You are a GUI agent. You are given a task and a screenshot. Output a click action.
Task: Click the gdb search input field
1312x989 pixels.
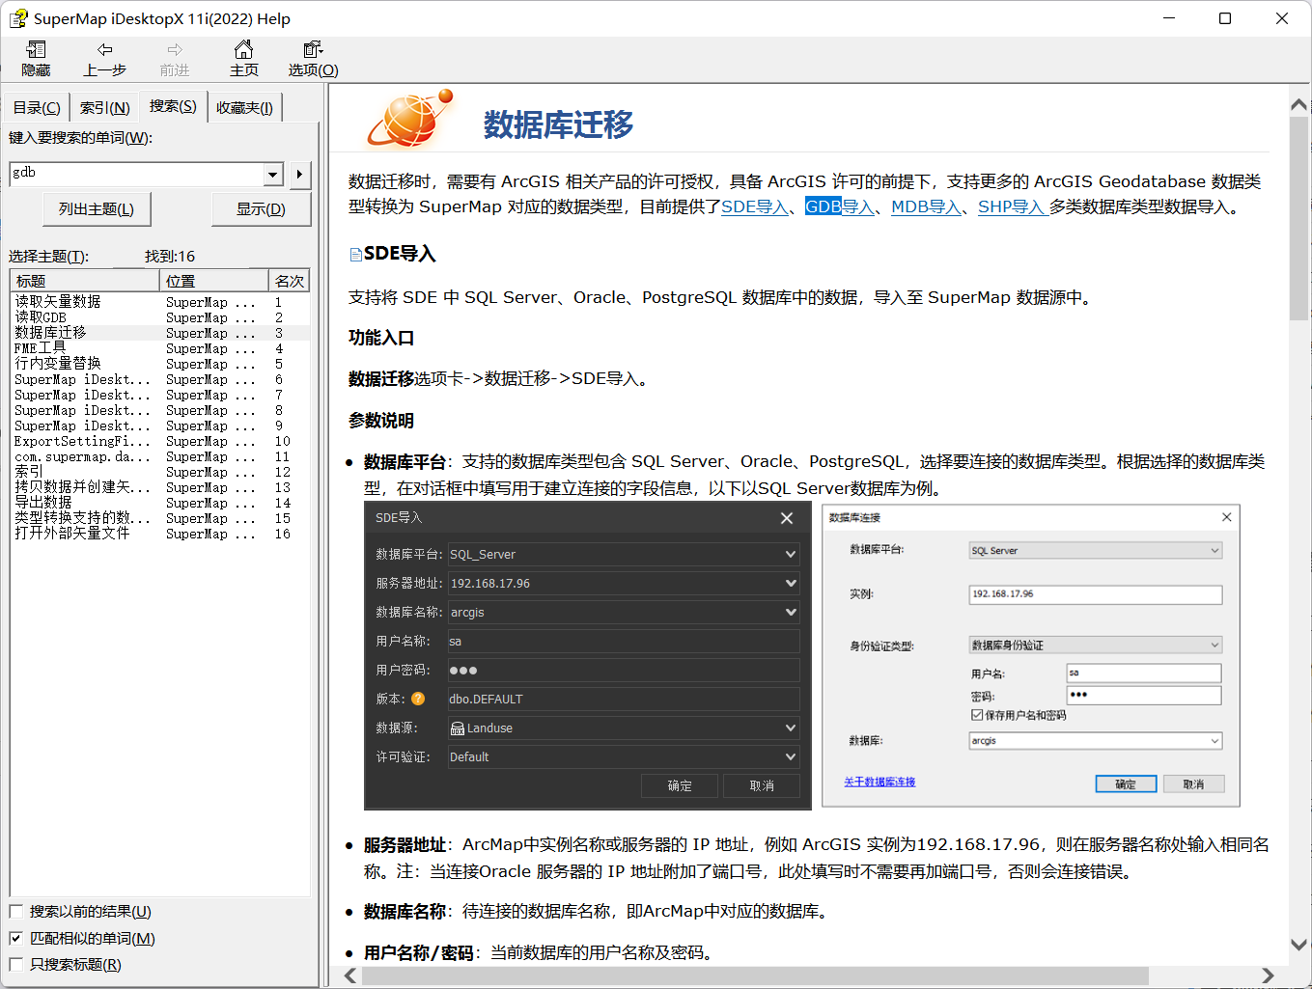[137, 175]
